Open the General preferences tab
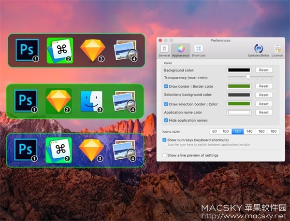This screenshot has height=221, width=290. pos(164,51)
